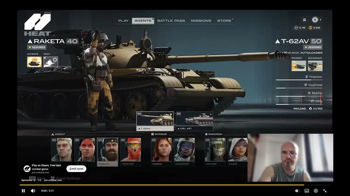Click the 9.9M gold currency icon
The height and width of the screenshot is (196, 350).
pyautogui.click(x=310, y=28)
